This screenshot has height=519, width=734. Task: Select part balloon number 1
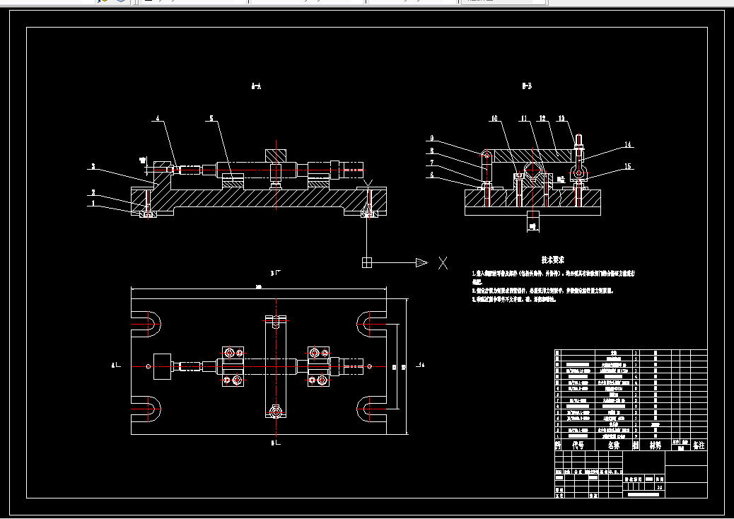(93, 203)
